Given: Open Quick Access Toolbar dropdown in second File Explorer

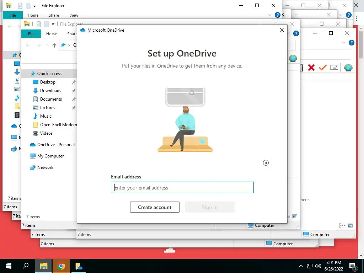Looking at the screenshot, I should [53, 24].
